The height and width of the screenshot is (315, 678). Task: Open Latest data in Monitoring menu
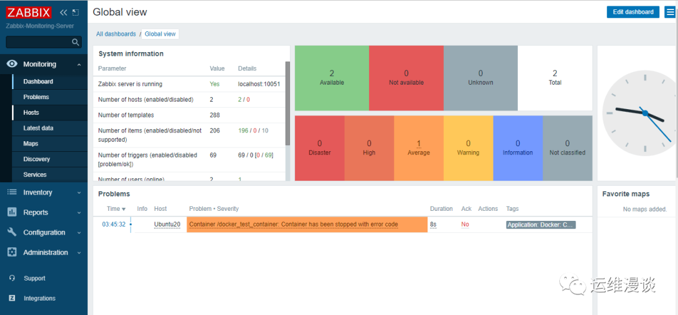tap(50, 128)
